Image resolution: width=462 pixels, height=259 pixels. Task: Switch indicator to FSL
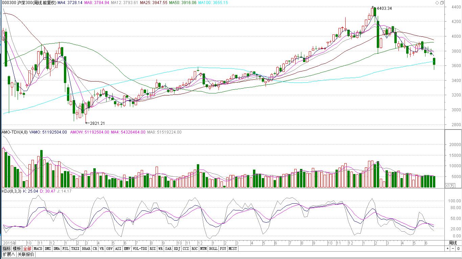[x=66, y=249]
